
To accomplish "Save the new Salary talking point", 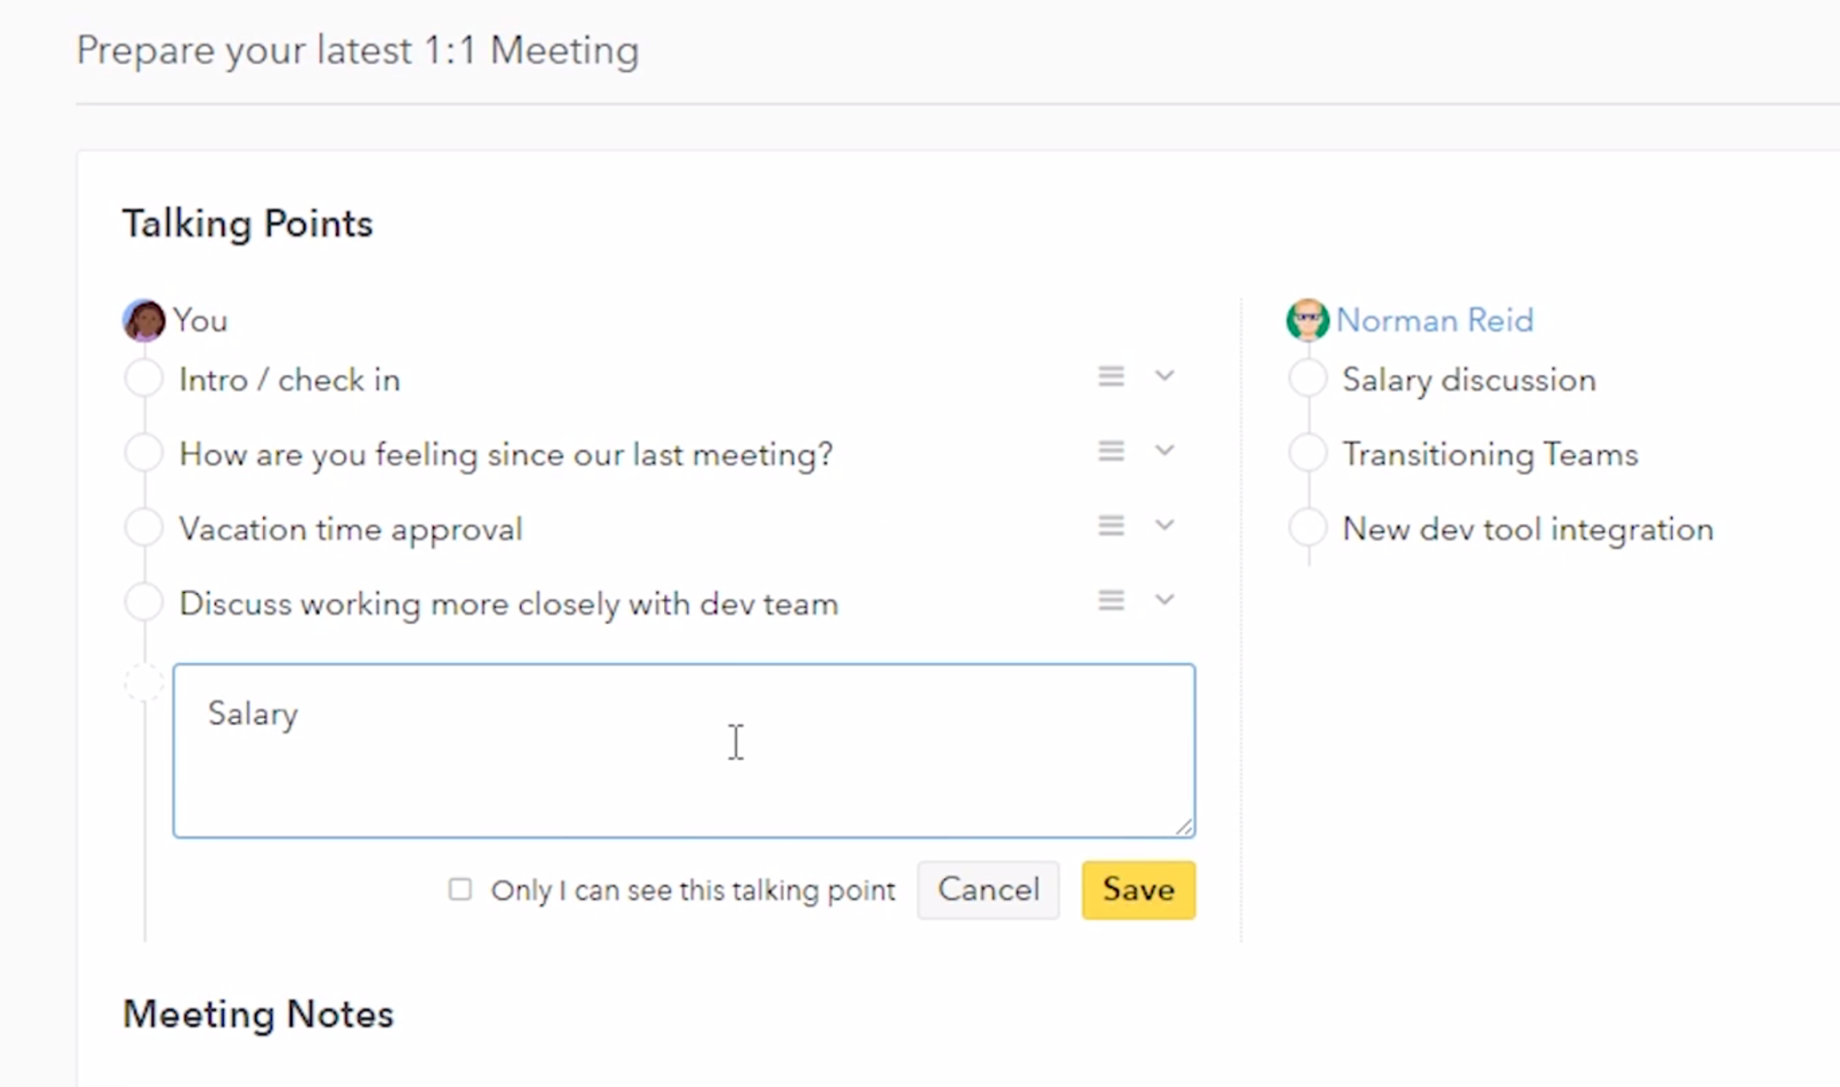I will pos(1138,890).
